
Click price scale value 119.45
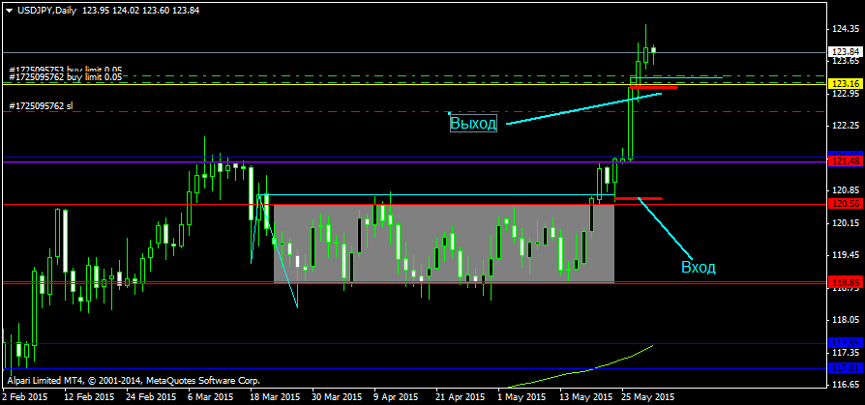[846, 255]
